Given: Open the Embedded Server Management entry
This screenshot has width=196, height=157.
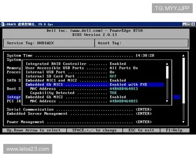Looking at the screenshot, I should click(79, 113).
